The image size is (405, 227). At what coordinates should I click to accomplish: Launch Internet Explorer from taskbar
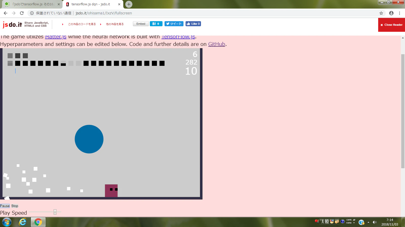coord(23,222)
